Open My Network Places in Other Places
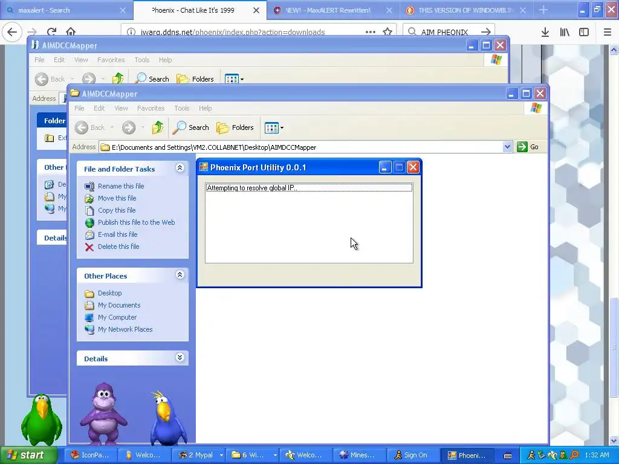 point(125,329)
